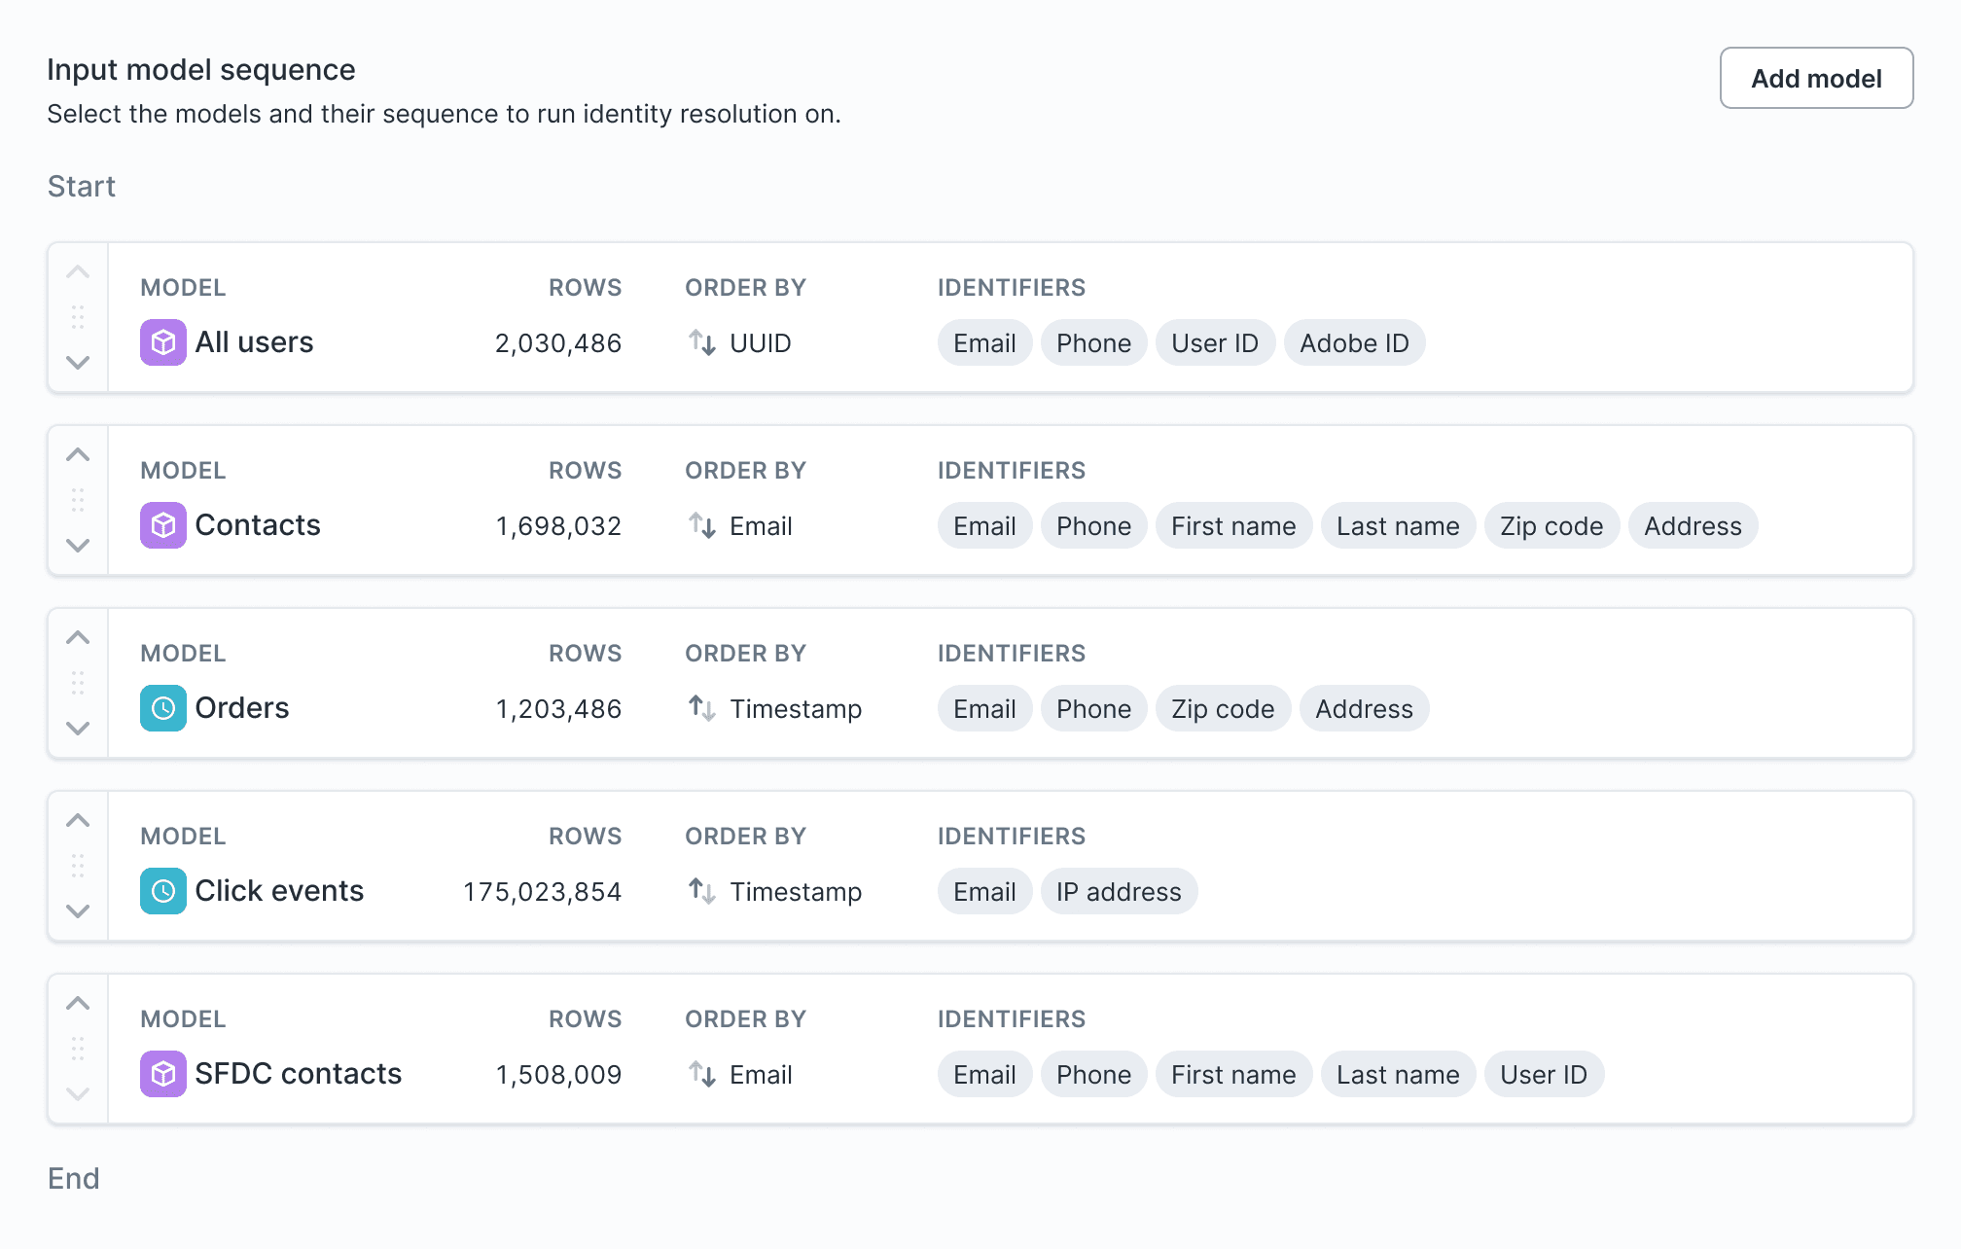The height and width of the screenshot is (1249, 1961).
Task: Click the Contacts model cube icon
Action: (161, 524)
